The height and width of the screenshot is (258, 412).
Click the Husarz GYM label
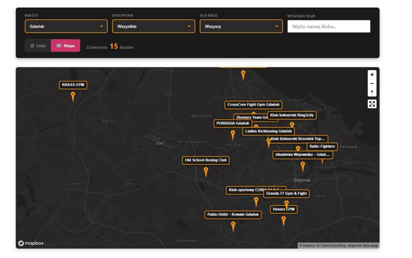284,209
